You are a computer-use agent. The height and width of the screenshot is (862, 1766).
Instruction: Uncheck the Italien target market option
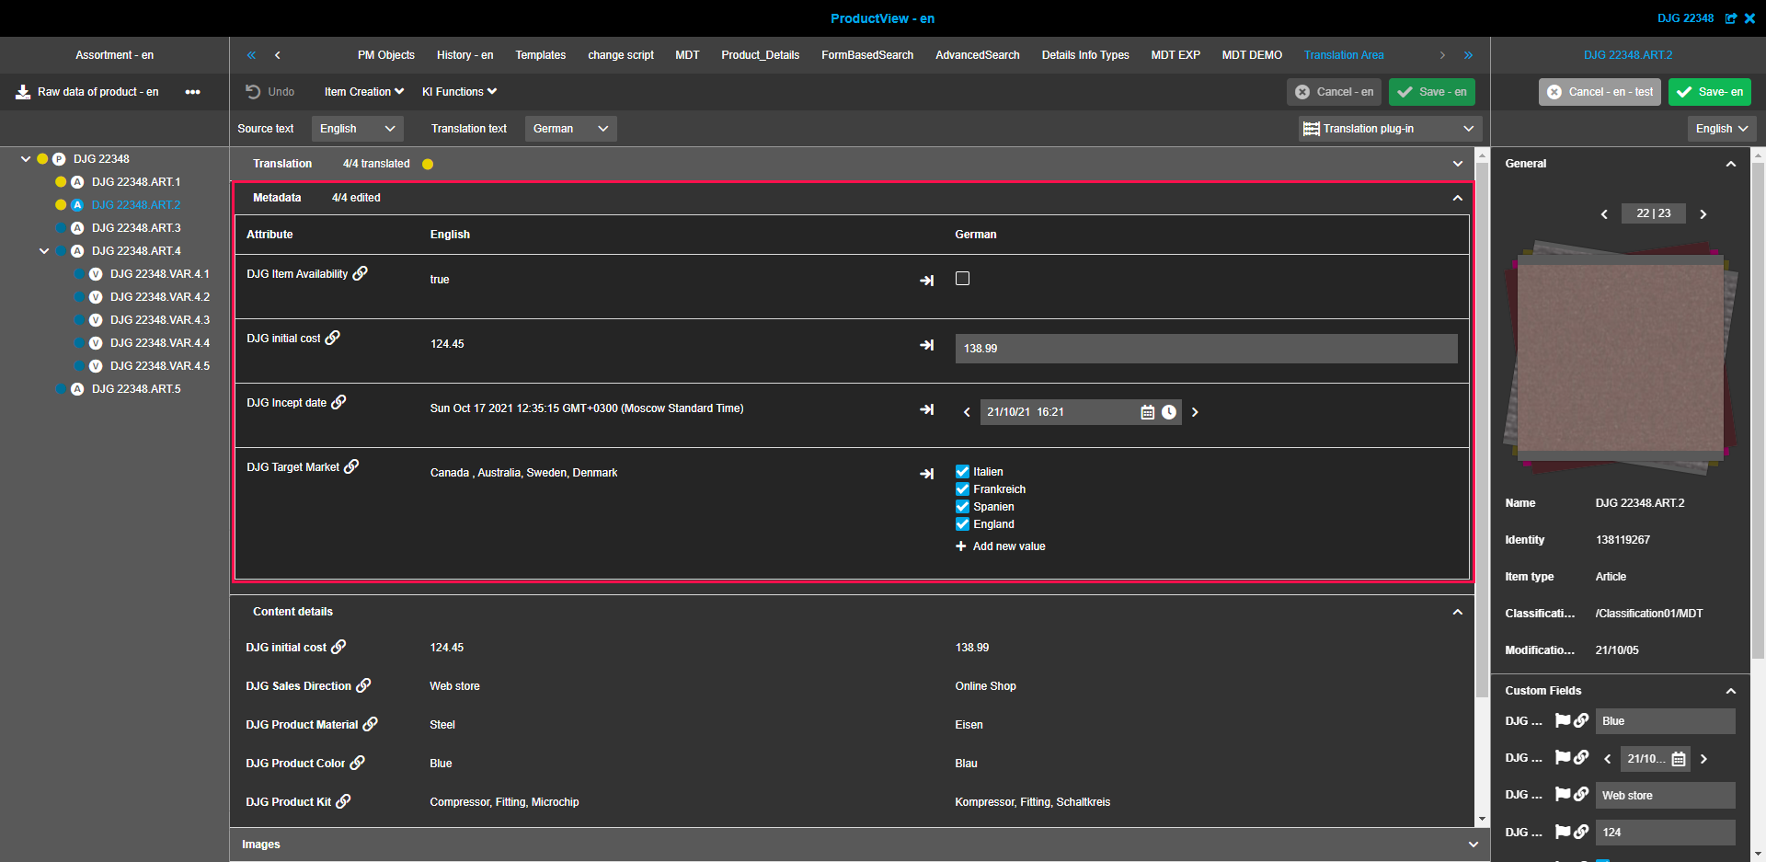point(962,472)
